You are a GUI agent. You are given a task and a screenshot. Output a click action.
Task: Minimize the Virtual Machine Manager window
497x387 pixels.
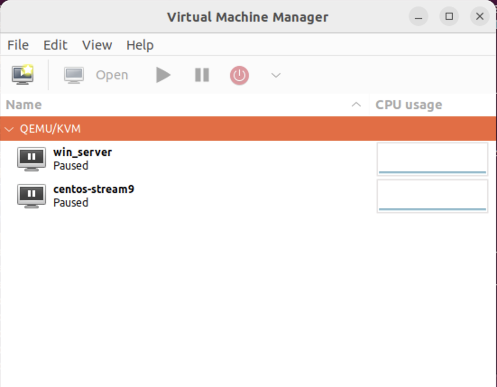[x=419, y=17]
